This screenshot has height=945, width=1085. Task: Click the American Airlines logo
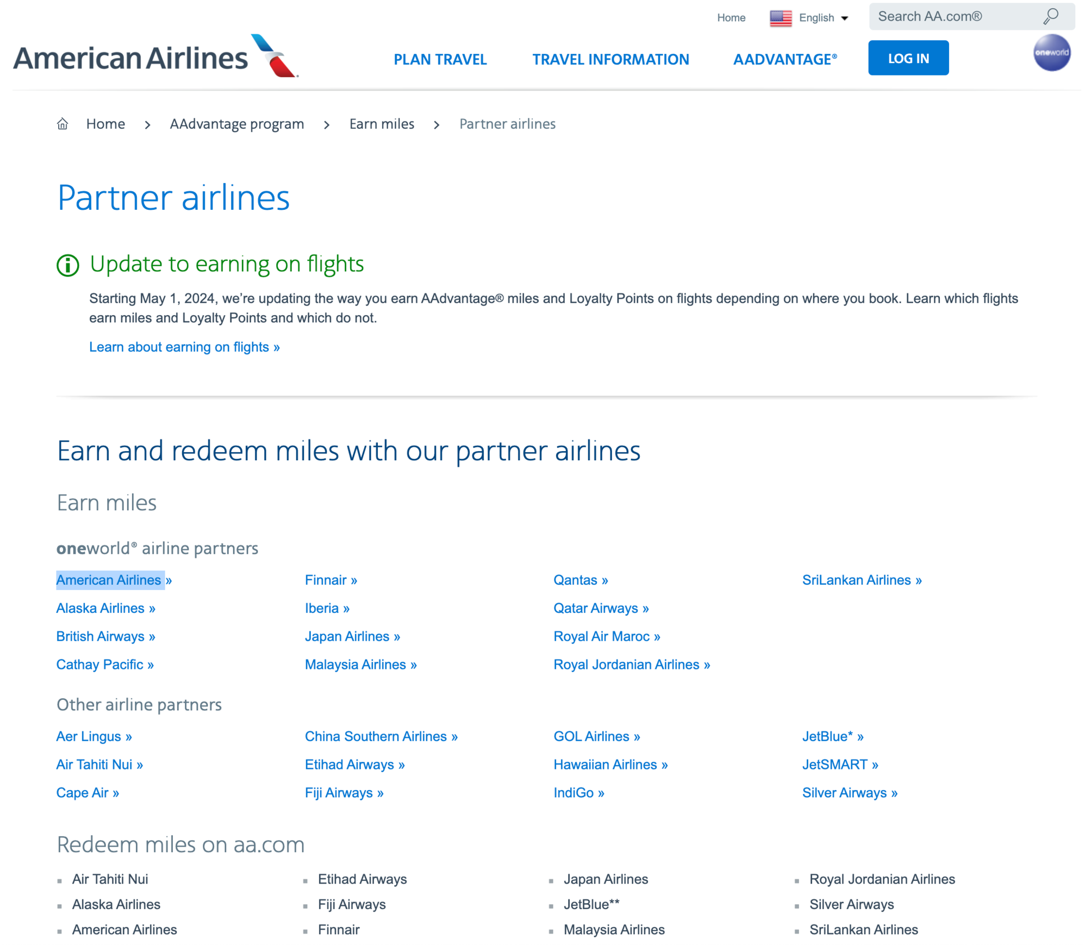tap(156, 57)
